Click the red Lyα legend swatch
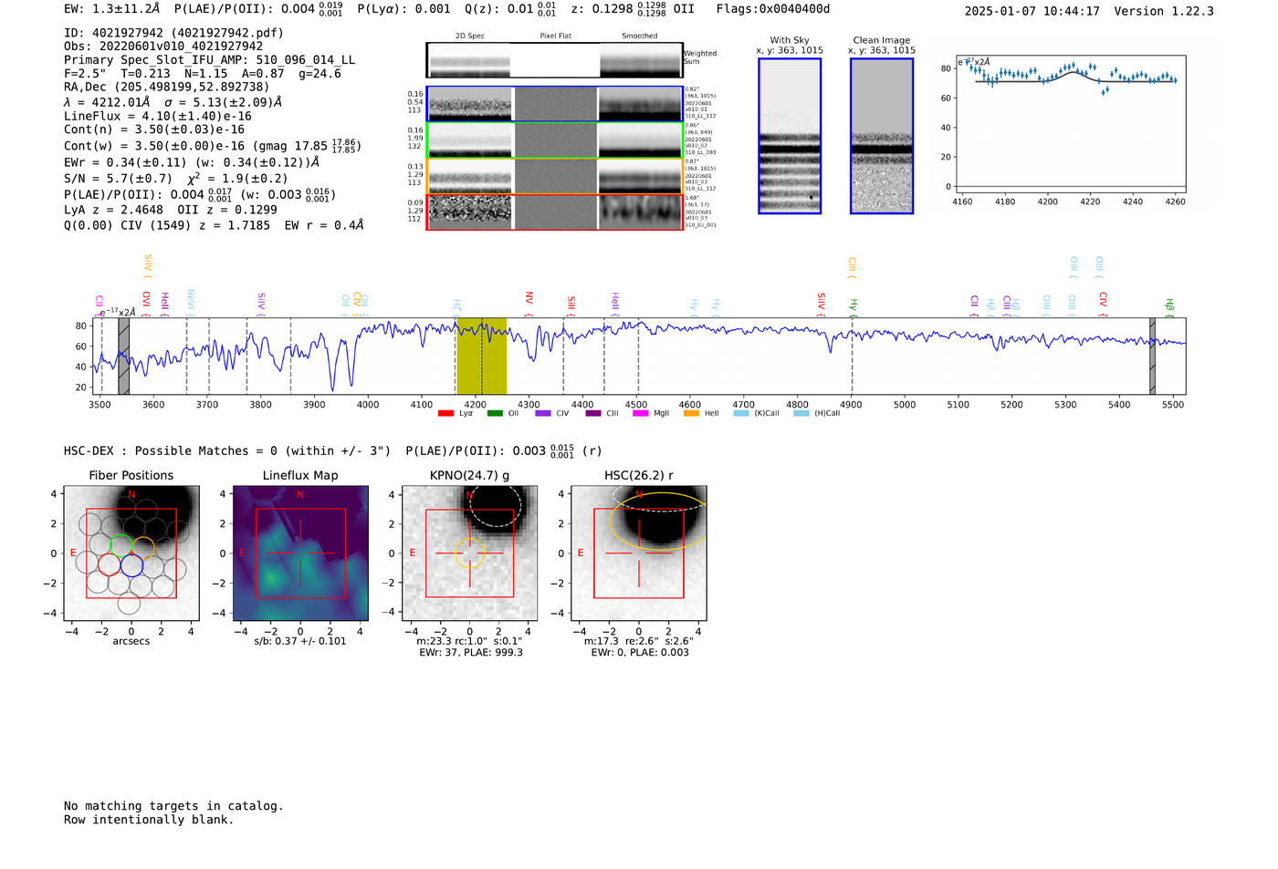 click(x=445, y=414)
